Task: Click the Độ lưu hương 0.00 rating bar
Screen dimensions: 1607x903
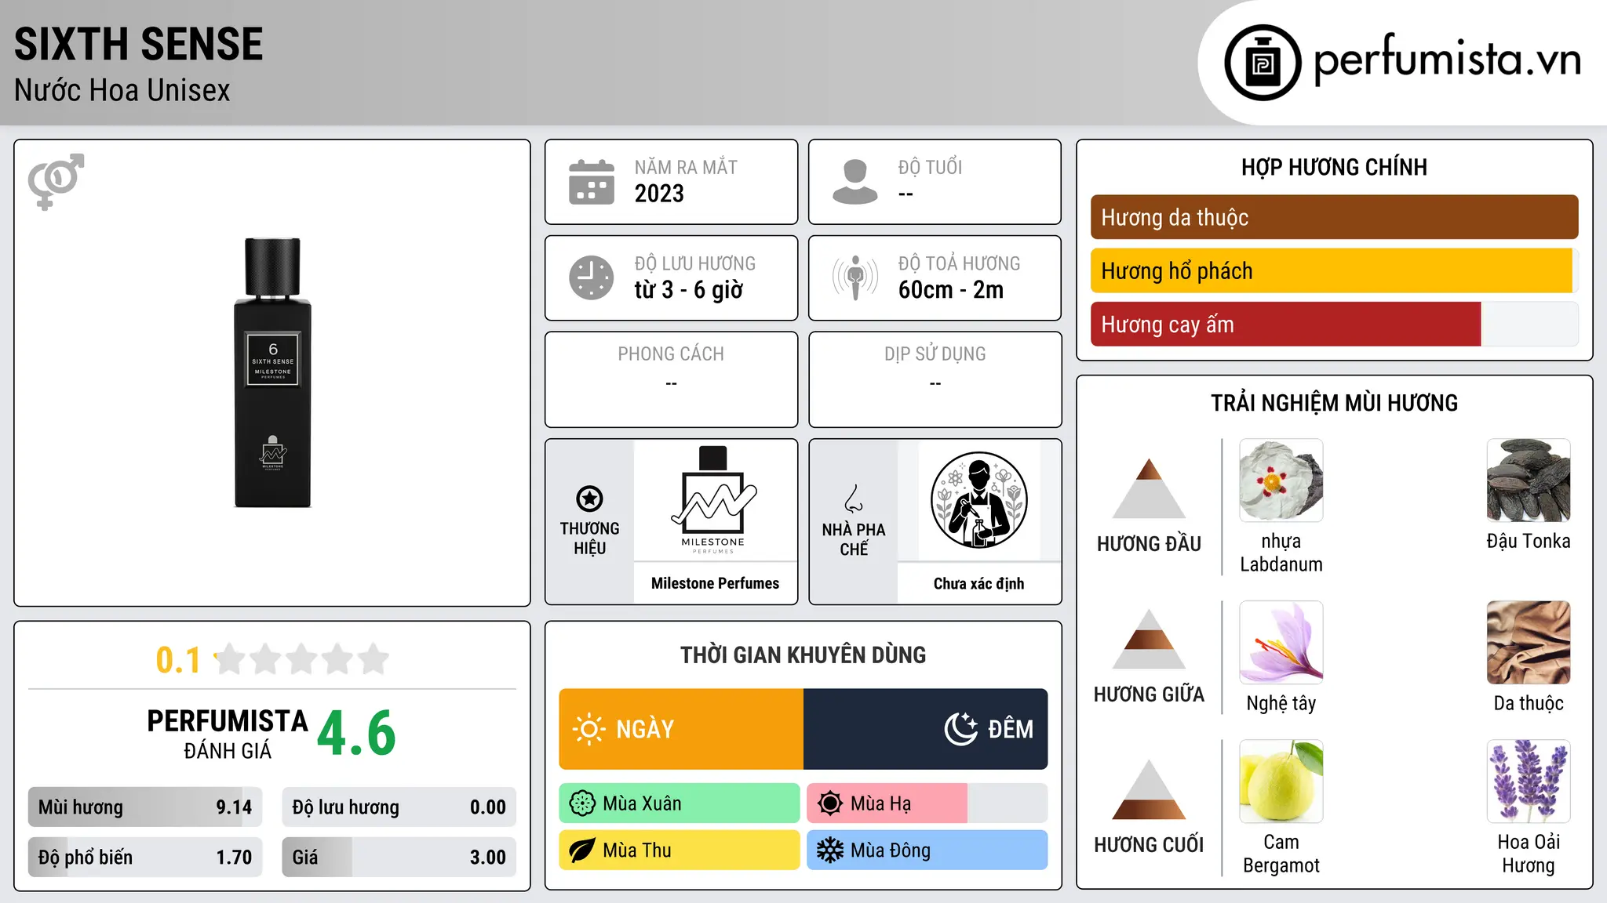Action: (399, 807)
